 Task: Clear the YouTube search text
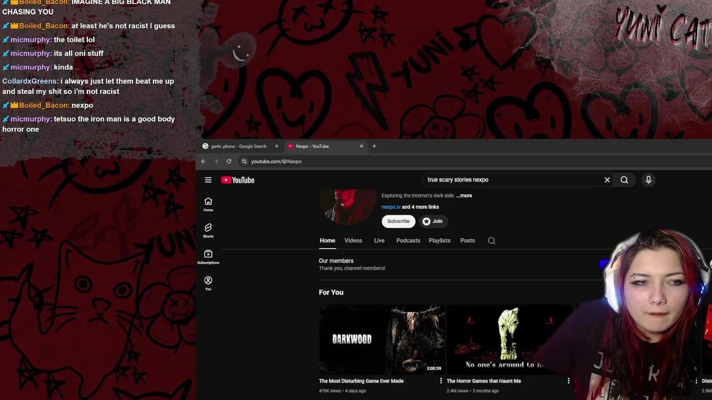(607, 180)
